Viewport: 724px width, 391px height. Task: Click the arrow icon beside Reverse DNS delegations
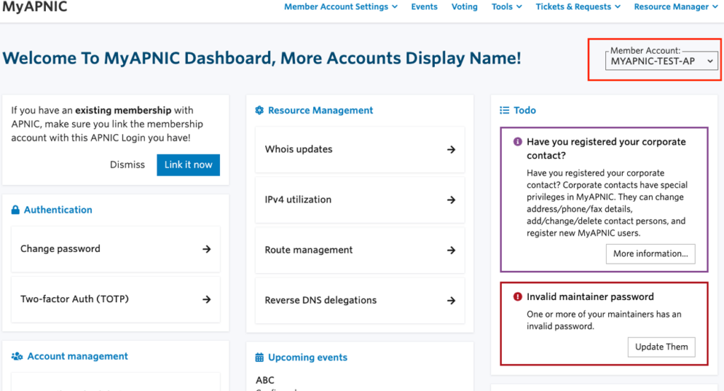[x=451, y=300]
